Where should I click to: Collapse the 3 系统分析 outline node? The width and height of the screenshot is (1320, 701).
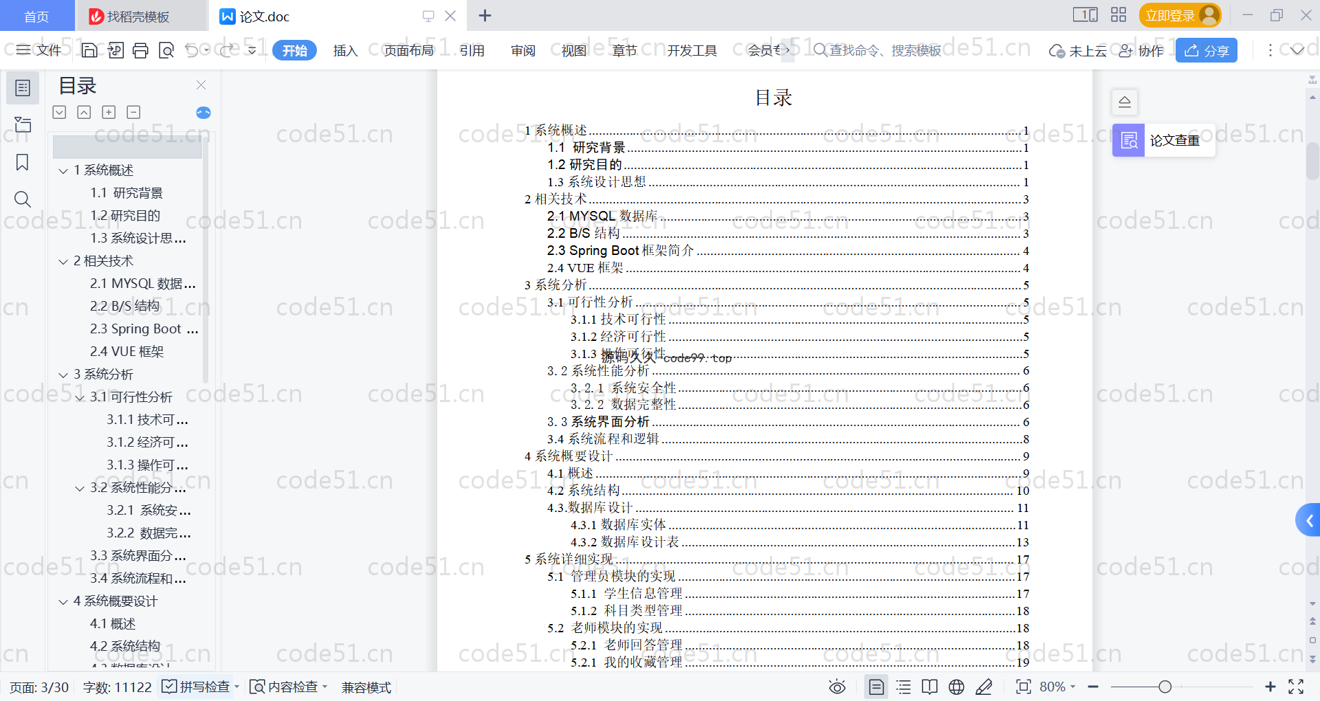(63, 375)
